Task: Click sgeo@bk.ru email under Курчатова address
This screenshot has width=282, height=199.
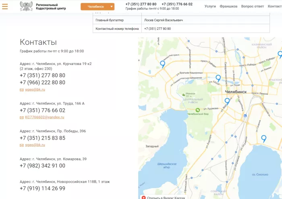Action: pos(35,90)
